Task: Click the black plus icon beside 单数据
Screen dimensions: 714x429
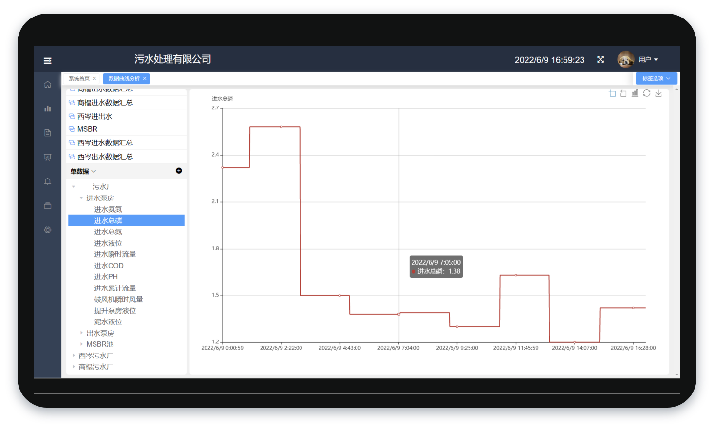Action: [179, 171]
